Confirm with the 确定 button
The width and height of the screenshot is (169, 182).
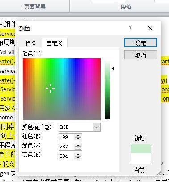click(x=141, y=43)
